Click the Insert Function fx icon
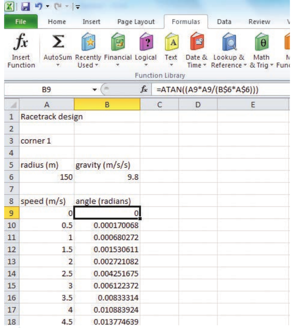The width and height of the screenshot is (293, 328). coord(21,41)
